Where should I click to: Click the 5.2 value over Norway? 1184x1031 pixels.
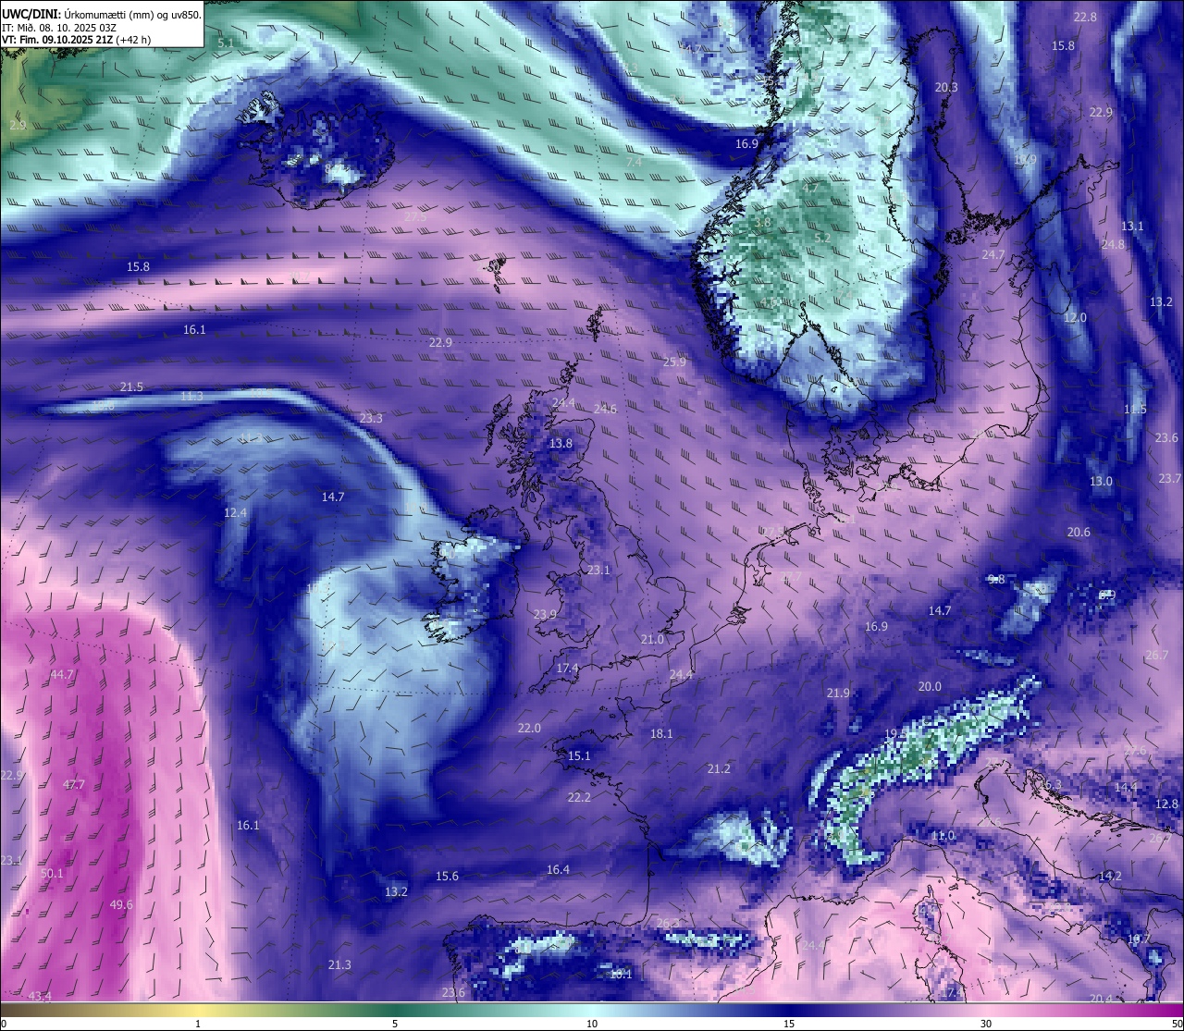click(x=822, y=239)
